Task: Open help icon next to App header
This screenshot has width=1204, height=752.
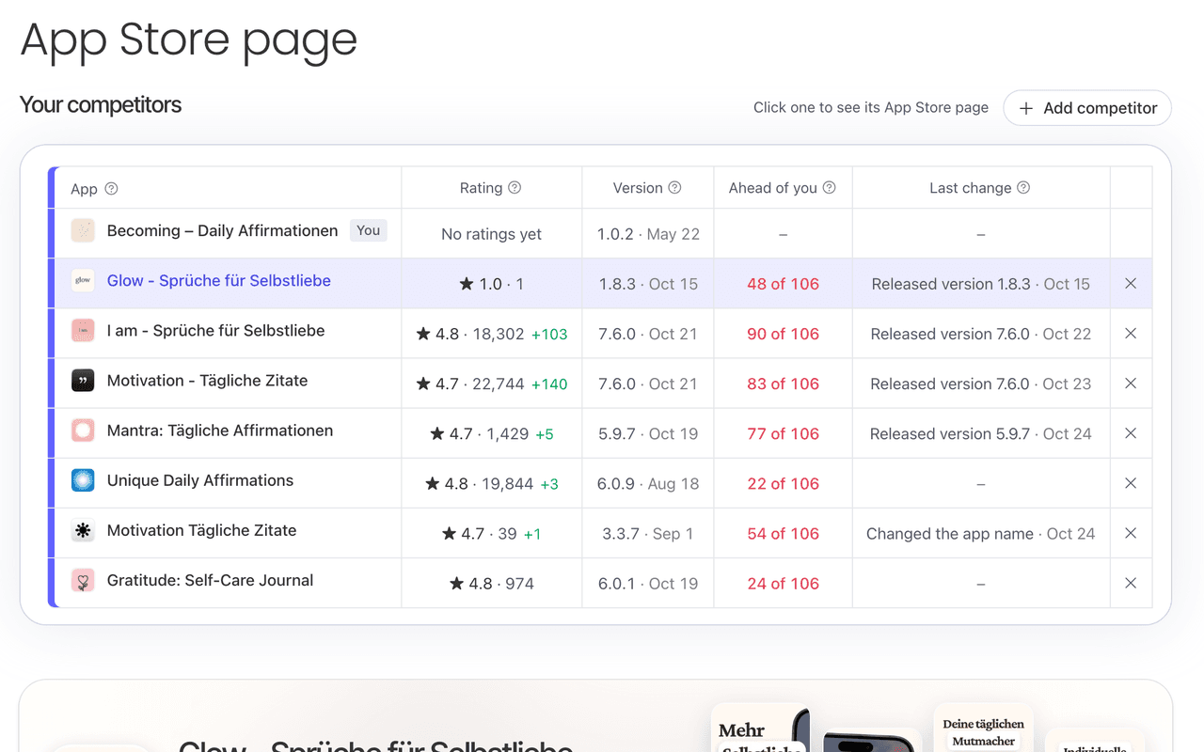Action: pyautogui.click(x=111, y=189)
